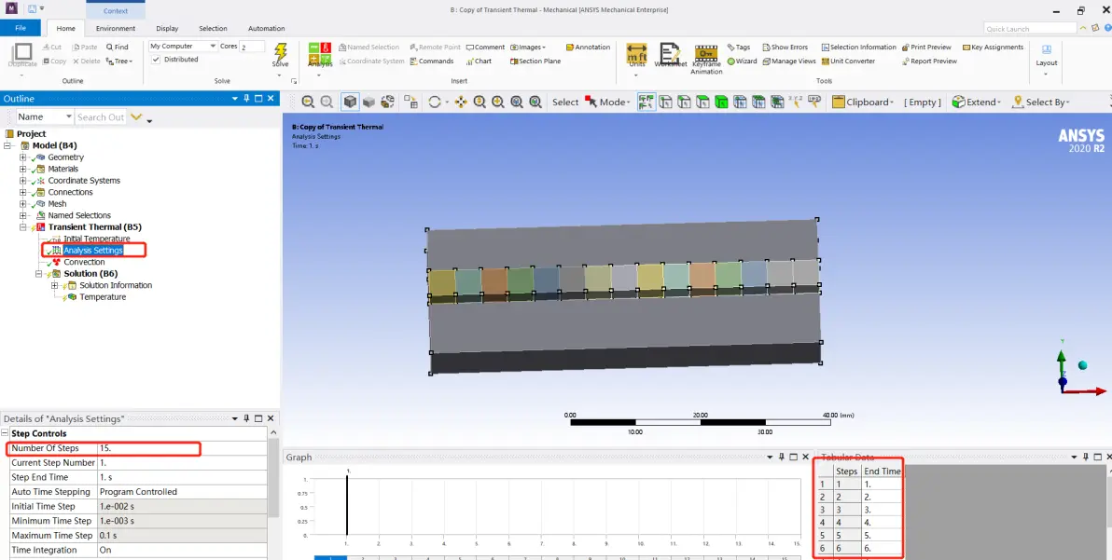This screenshot has width=1112, height=560.
Task: Open the Worksheet tool
Action: pyautogui.click(x=670, y=55)
